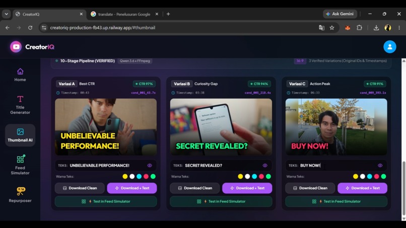Open site information icon in address bar

click(x=44, y=28)
